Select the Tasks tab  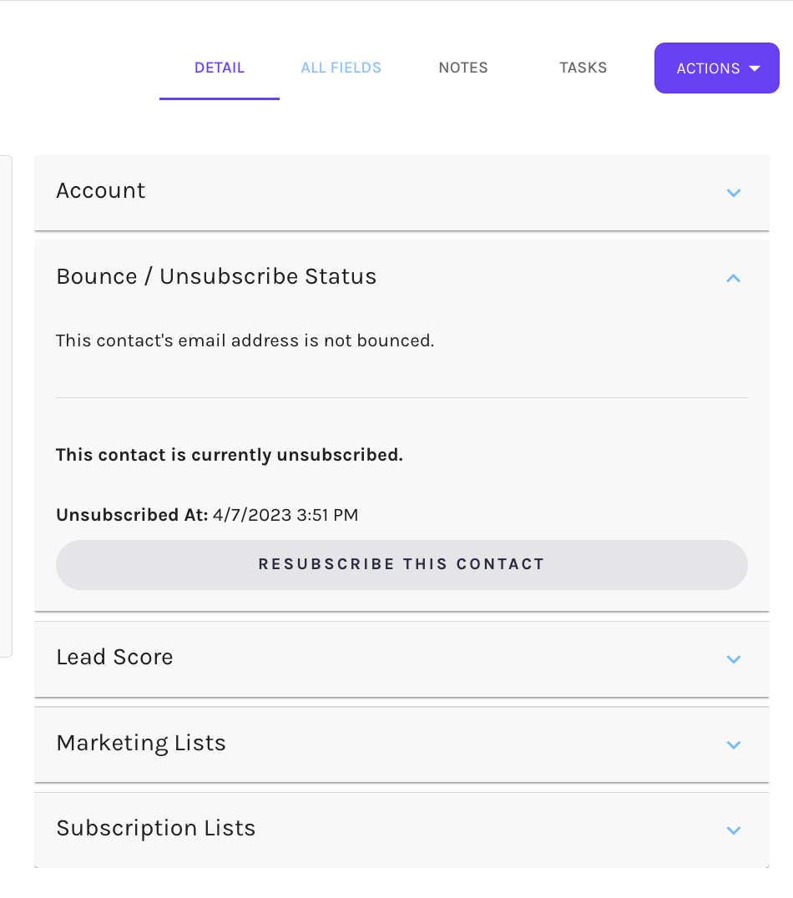pyautogui.click(x=583, y=68)
